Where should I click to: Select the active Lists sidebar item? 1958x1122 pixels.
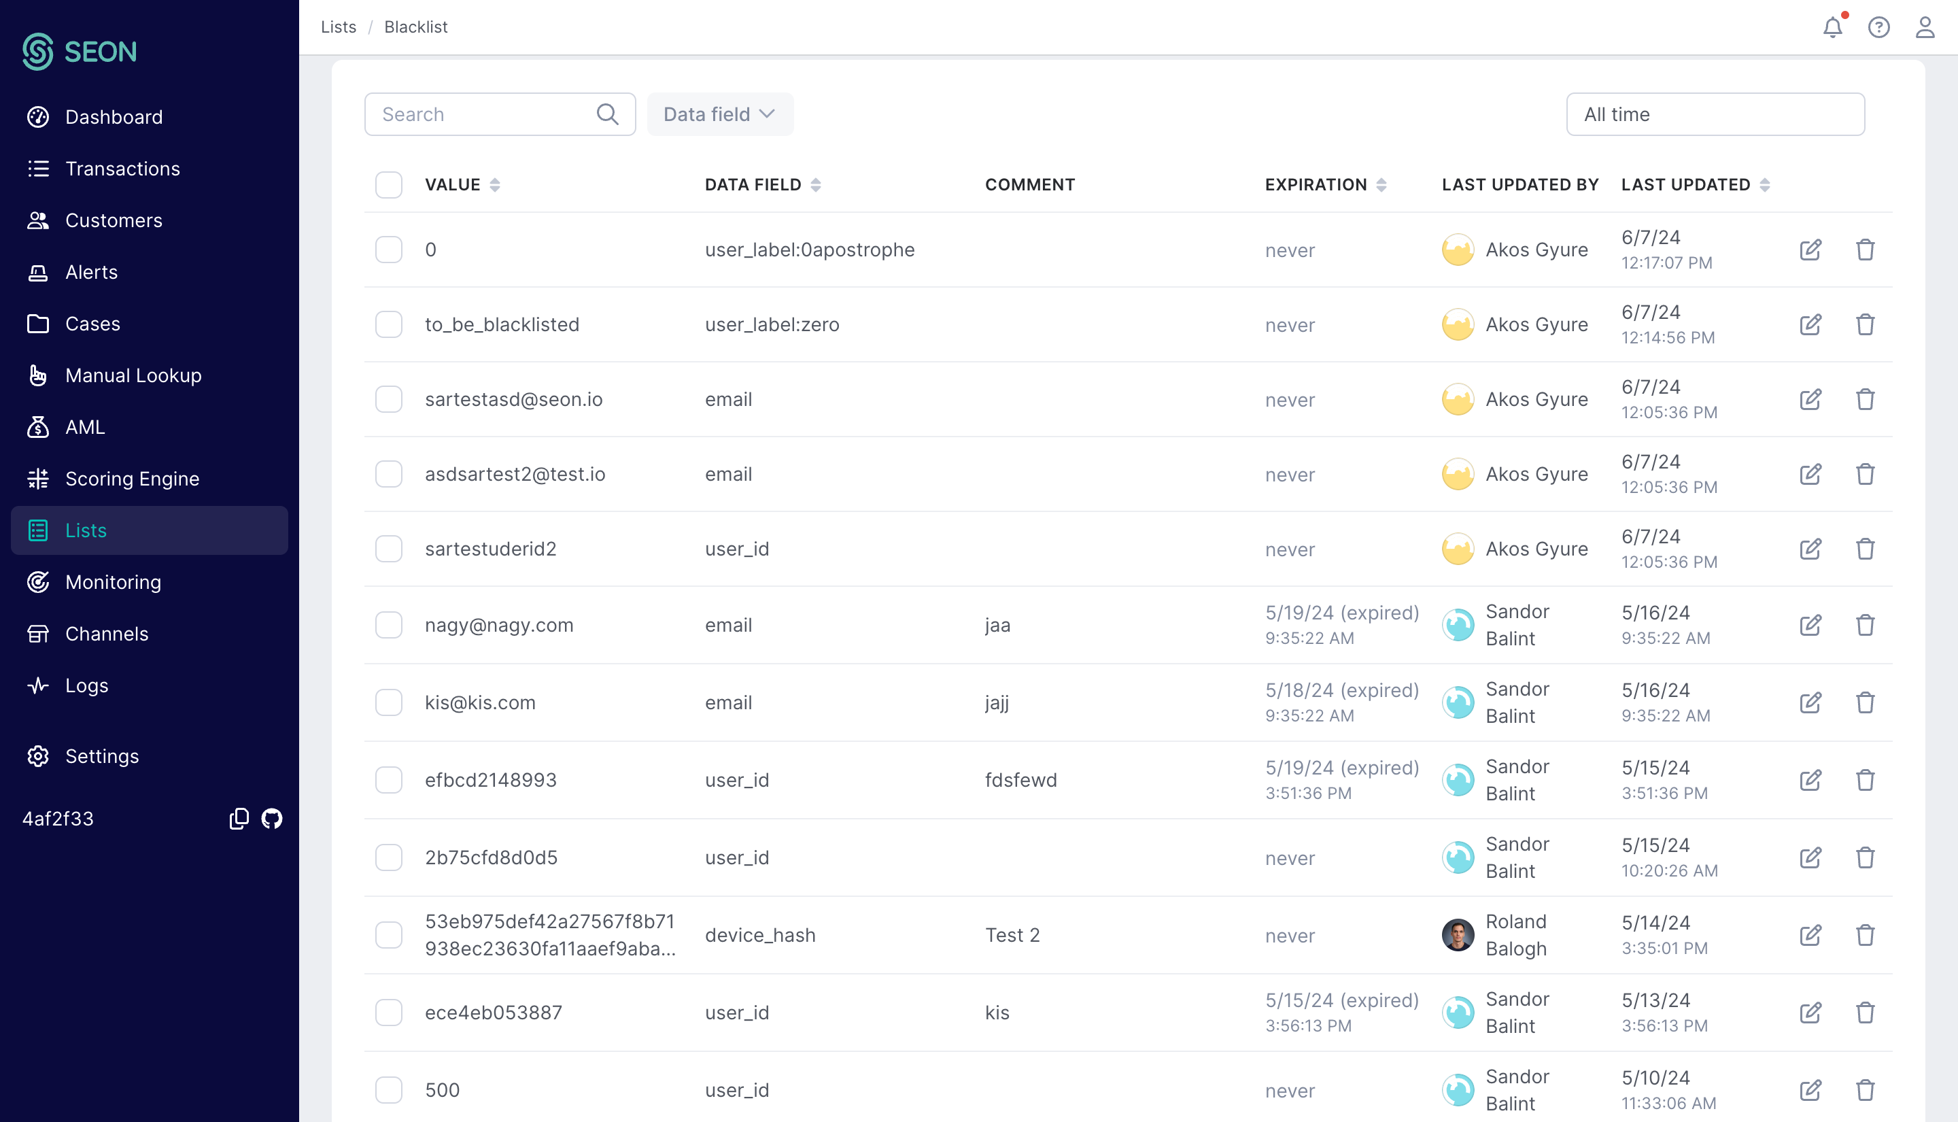pos(150,530)
